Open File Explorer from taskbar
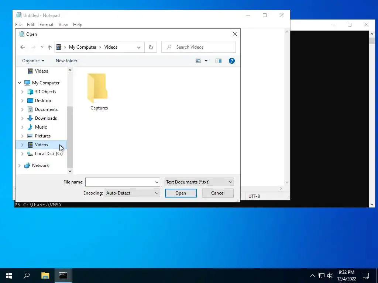The width and height of the screenshot is (378, 283). click(x=45, y=276)
